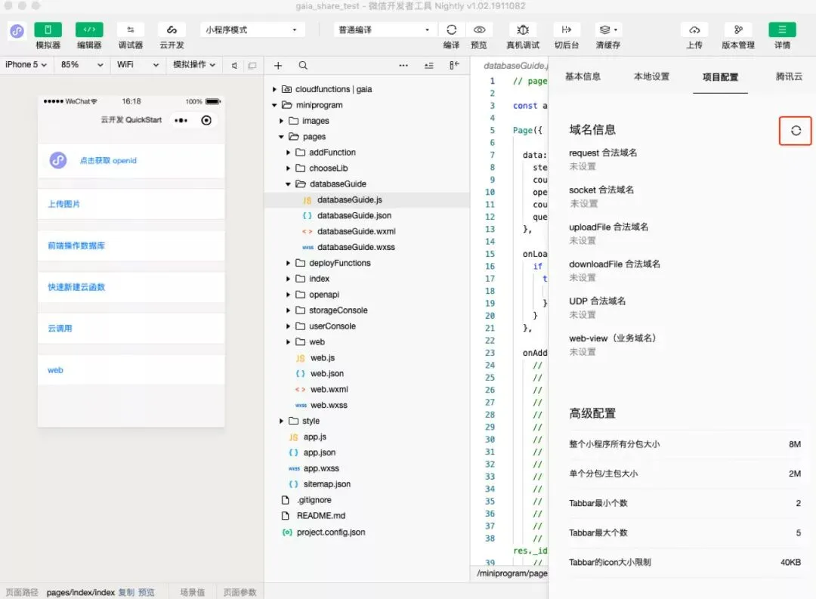Expand the addFunction folder

288,153
